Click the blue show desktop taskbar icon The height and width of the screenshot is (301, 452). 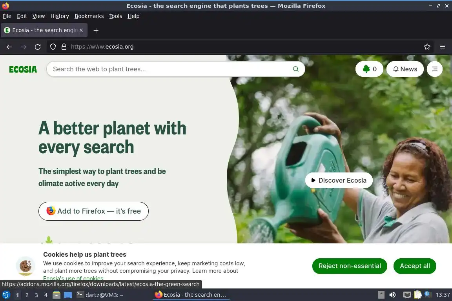coord(68,295)
